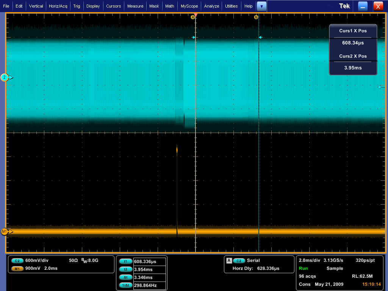Click the t2 cursor readout badge

click(x=126, y=269)
